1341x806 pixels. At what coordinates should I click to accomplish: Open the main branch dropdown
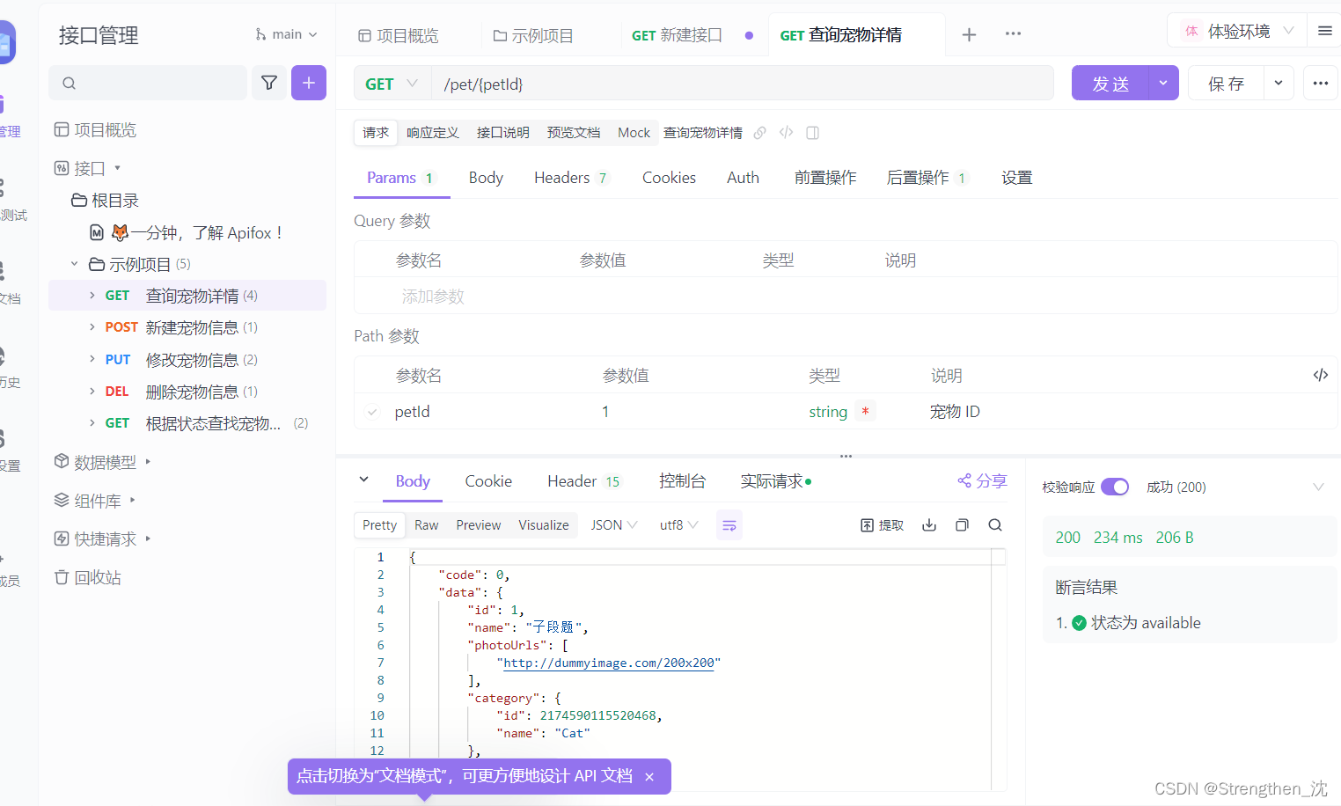pos(286,34)
